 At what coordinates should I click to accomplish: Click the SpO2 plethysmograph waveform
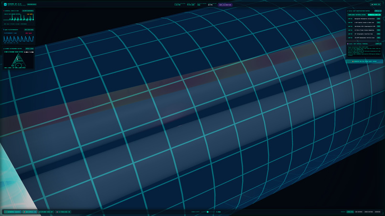tap(19, 39)
